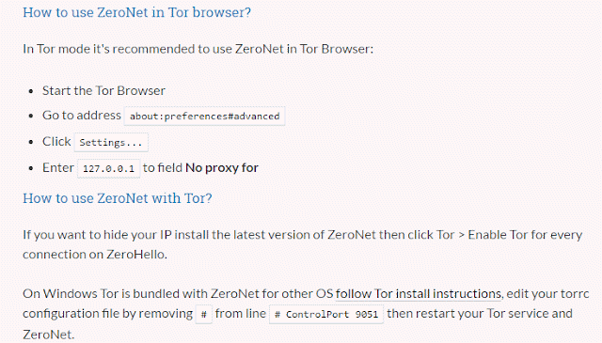
Task: Click the word "ZeroHello" in the paragraph
Action: pos(135,255)
